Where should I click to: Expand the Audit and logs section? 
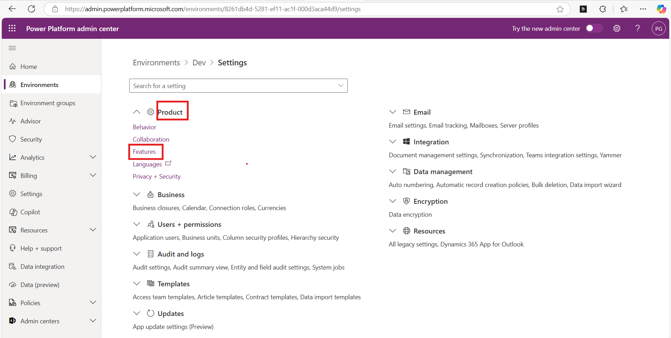coord(137,254)
